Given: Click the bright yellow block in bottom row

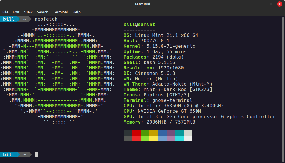Looking at the screenshot, I should coord(154,138).
